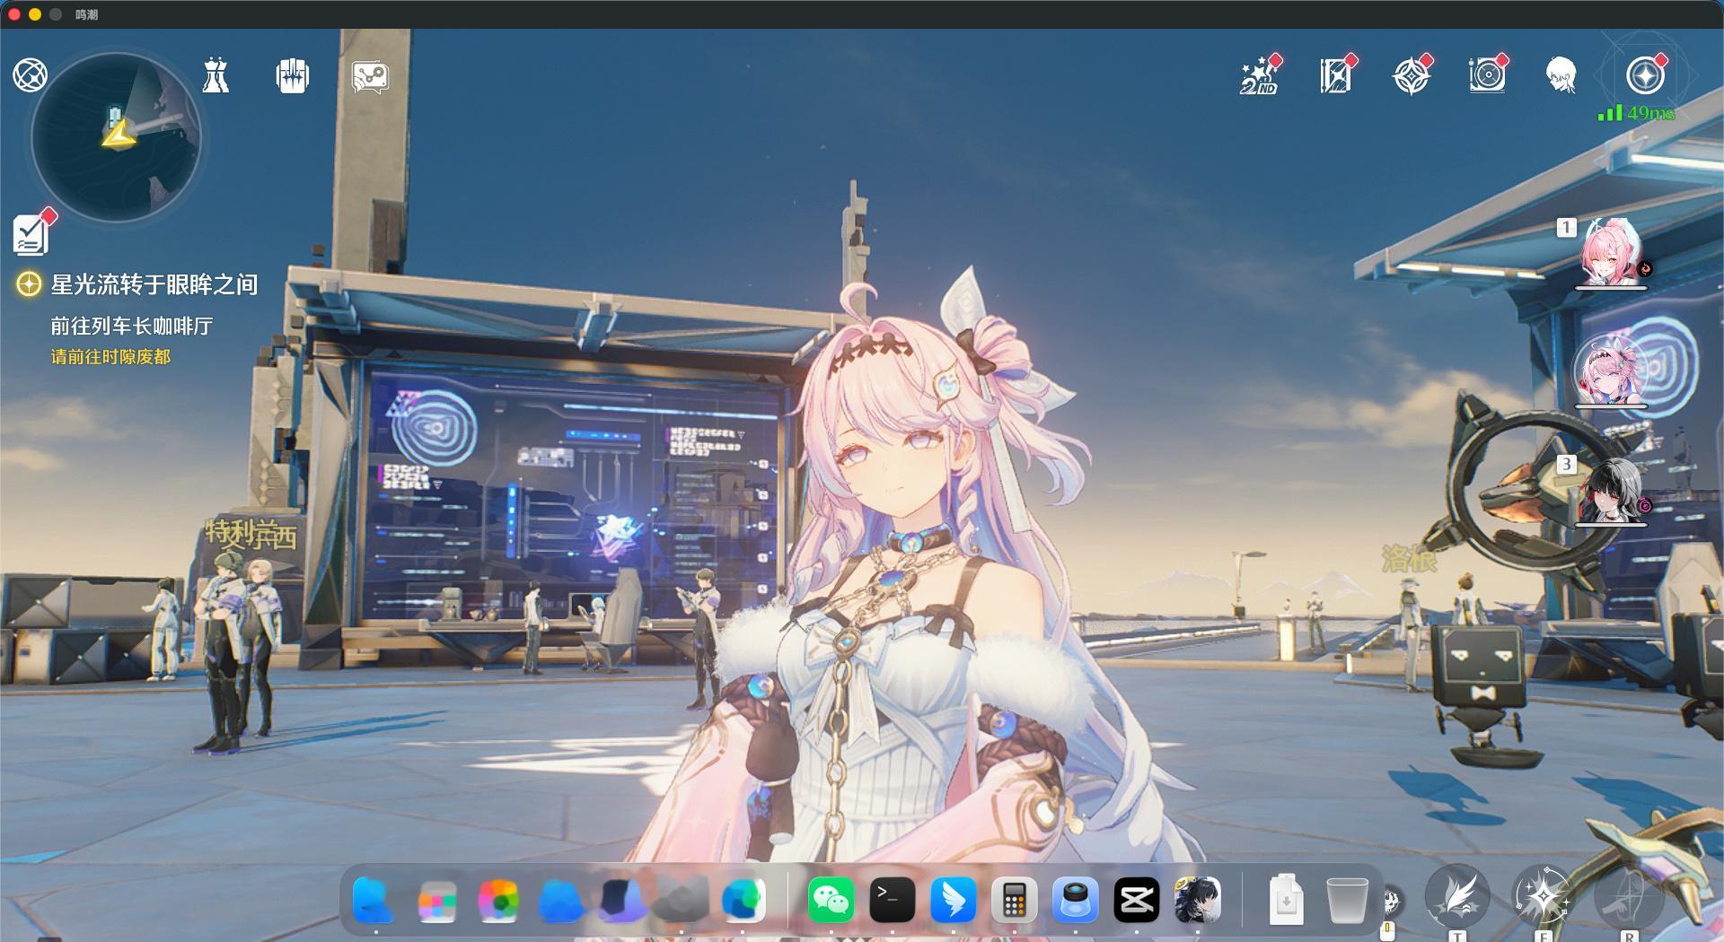This screenshot has height=942, width=1724.
Task: Open the chat bubble share icon
Action: point(370,77)
